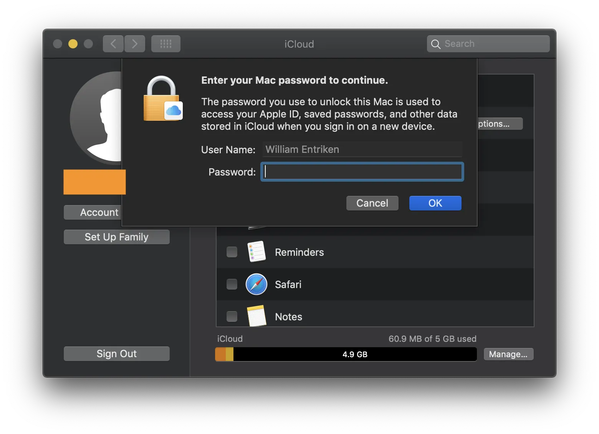Toggle the Notes checkbox

coord(232,316)
